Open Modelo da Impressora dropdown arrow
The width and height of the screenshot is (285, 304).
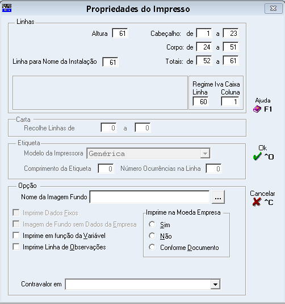pos(205,154)
